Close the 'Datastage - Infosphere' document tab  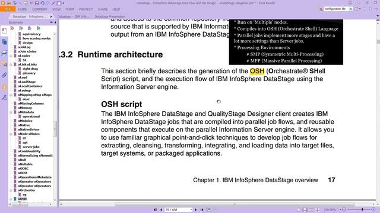51,17
